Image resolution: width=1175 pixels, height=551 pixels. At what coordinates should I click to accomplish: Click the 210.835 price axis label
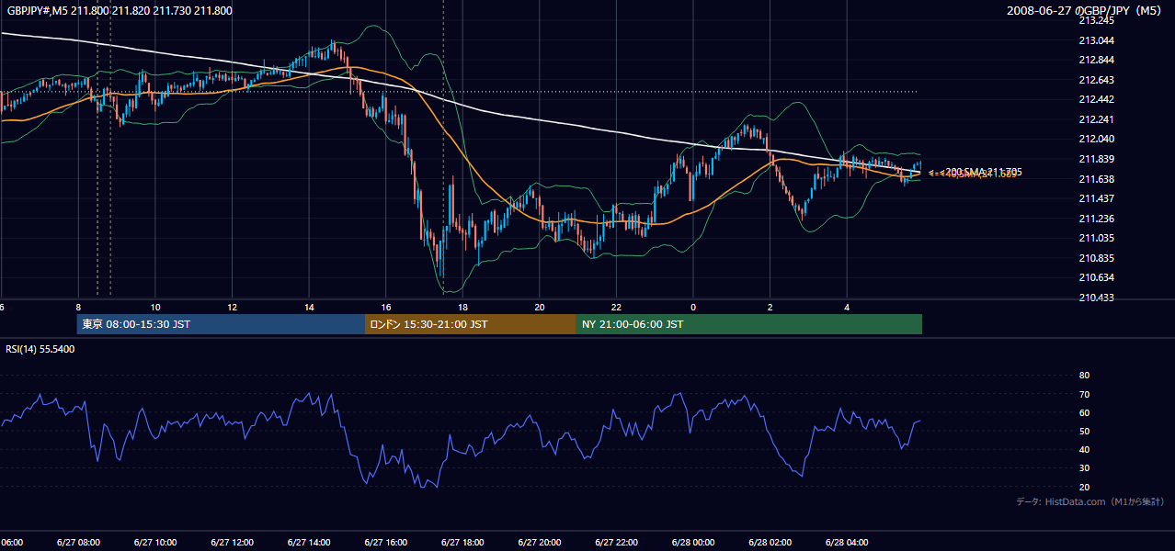[1096, 258]
